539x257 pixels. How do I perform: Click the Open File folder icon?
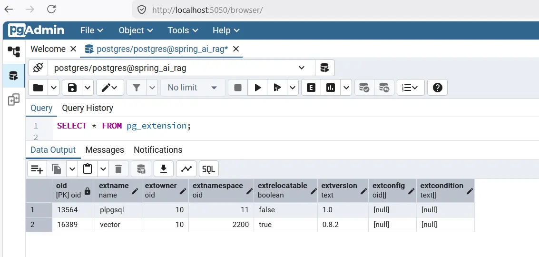pos(38,88)
